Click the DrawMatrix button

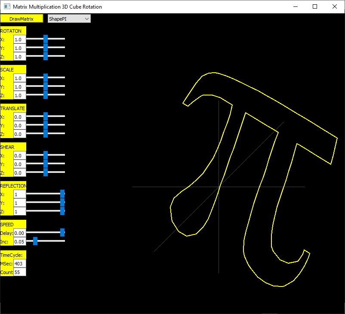click(22, 18)
